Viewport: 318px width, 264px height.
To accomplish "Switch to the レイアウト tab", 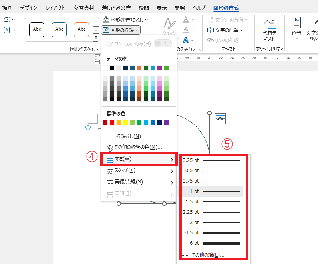I will coord(55,8).
